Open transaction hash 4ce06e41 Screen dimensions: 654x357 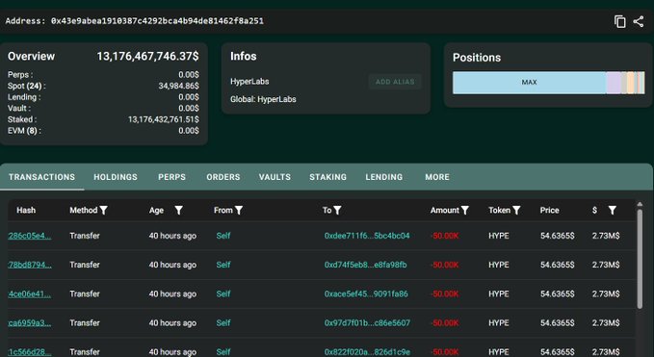pyautogui.click(x=30, y=294)
